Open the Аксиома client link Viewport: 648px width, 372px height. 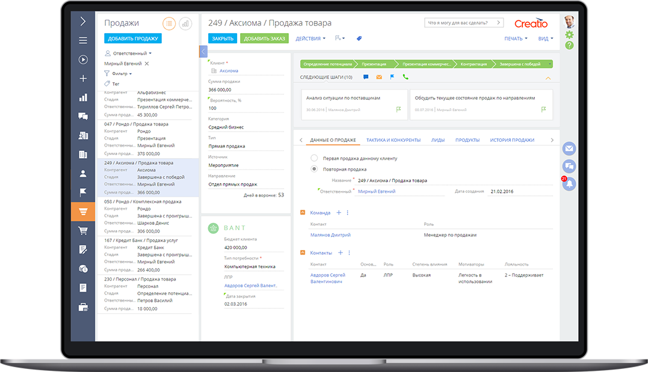click(x=229, y=71)
